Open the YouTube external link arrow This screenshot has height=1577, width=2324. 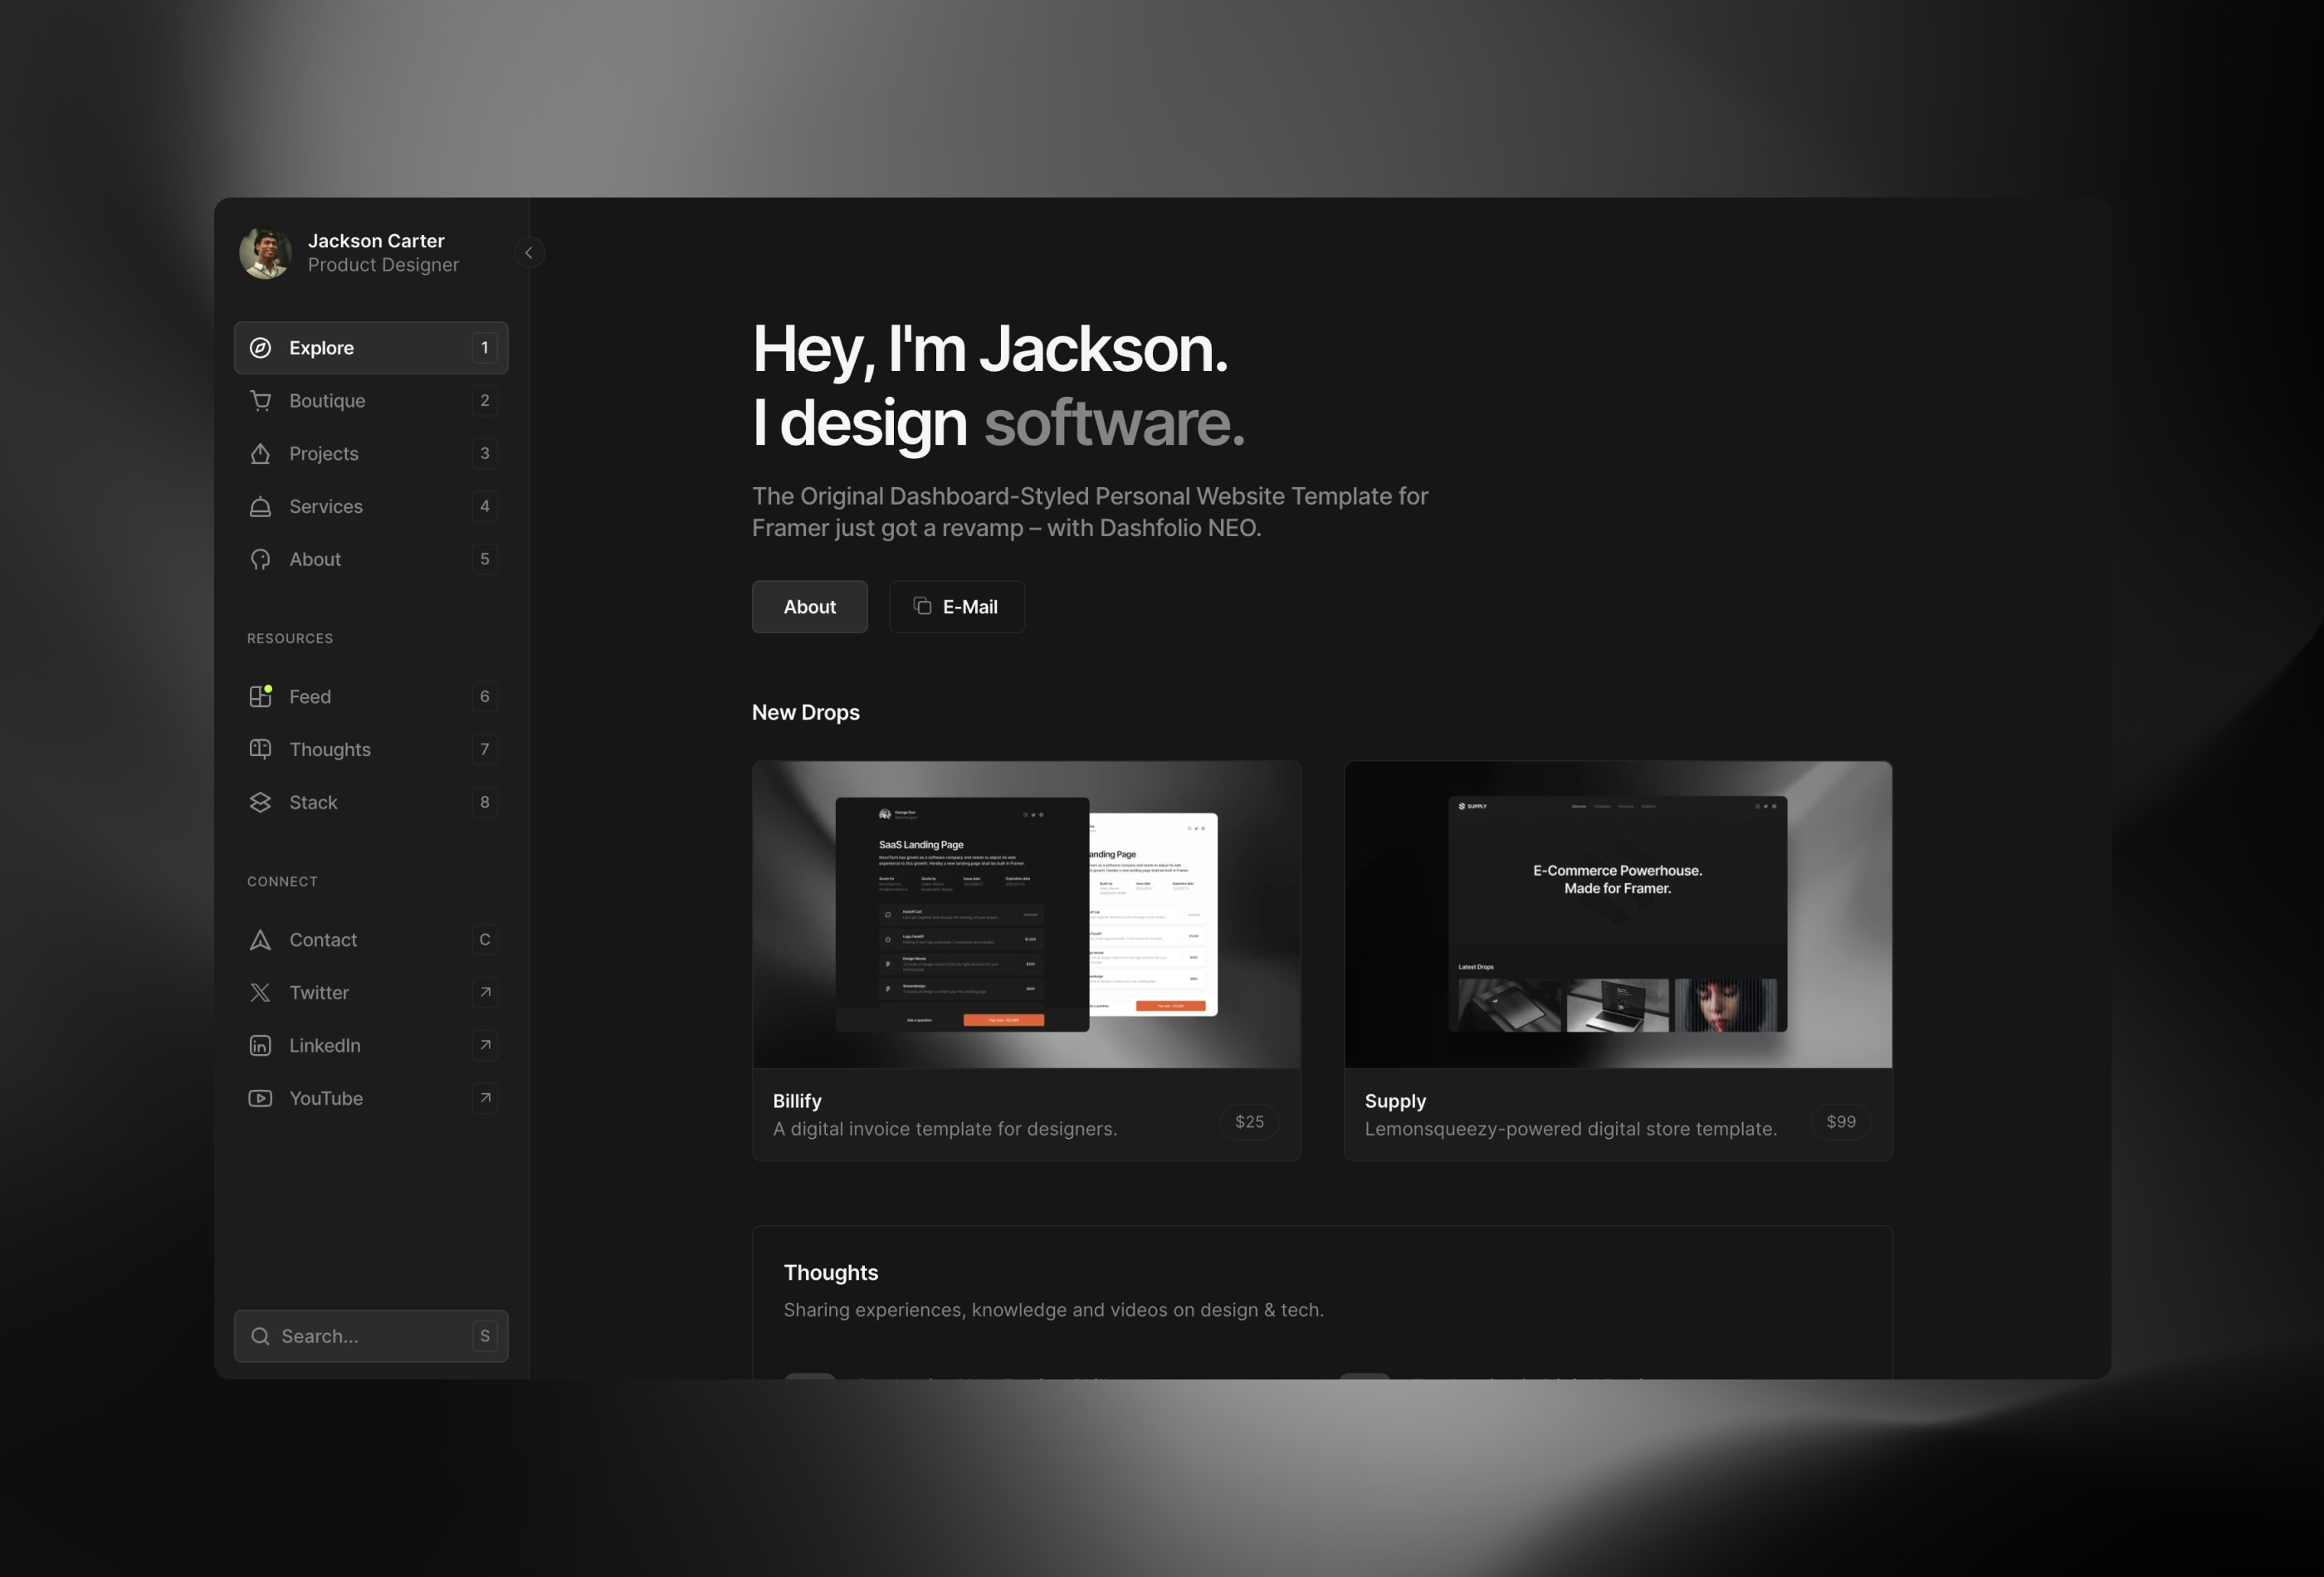485,1098
